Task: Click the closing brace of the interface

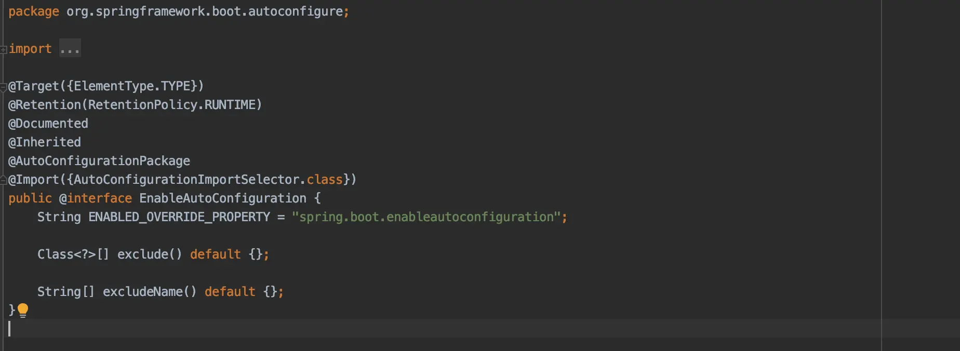Action: click(12, 310)
